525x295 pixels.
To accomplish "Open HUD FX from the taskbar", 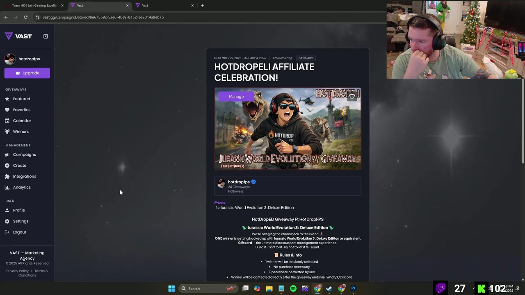I will pyautogui.click(x=305, y=288).
